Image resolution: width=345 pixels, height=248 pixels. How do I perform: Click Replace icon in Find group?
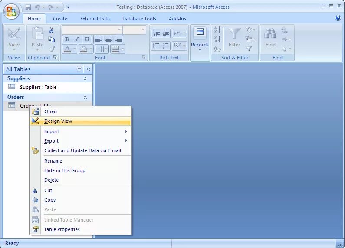(285, 30)
